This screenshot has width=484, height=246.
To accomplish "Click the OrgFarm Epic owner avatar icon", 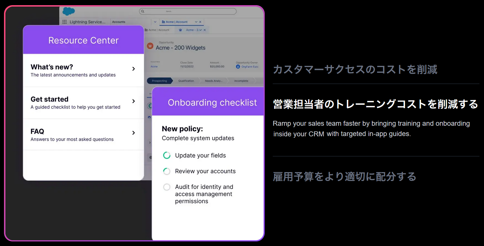I will pos(238,66).
